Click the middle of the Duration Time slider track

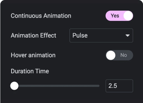[55, 86]
